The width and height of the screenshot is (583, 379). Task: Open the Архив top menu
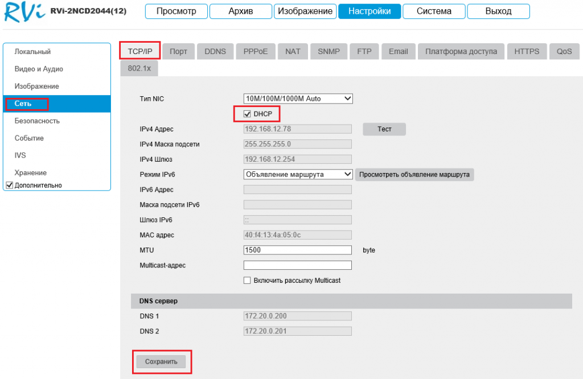(240, 11)
